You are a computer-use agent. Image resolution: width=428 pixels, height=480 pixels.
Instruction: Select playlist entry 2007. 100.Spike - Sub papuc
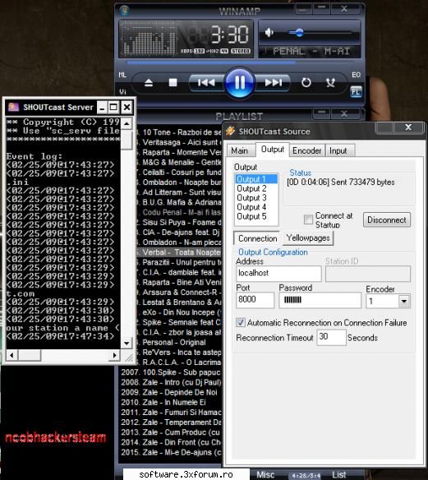(171, 372)
